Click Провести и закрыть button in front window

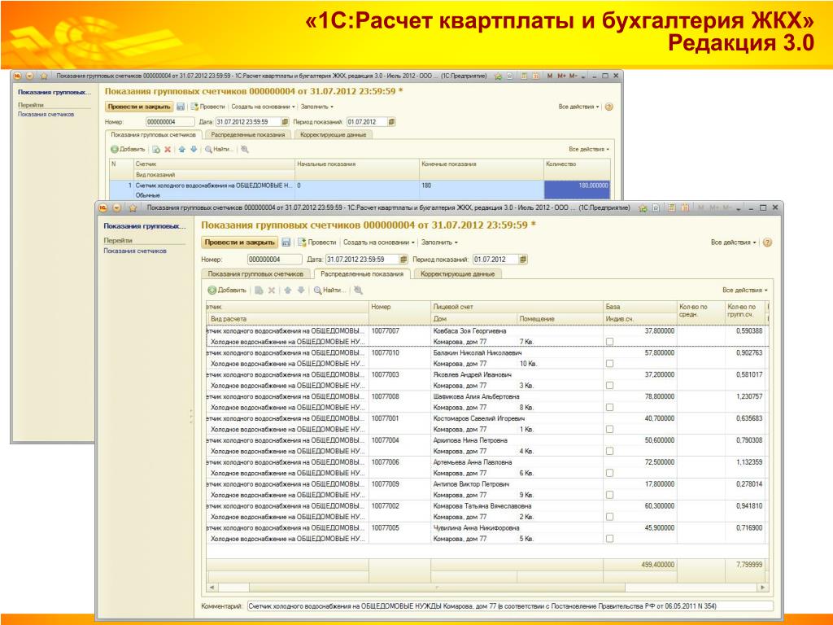(x=240, y=243)
